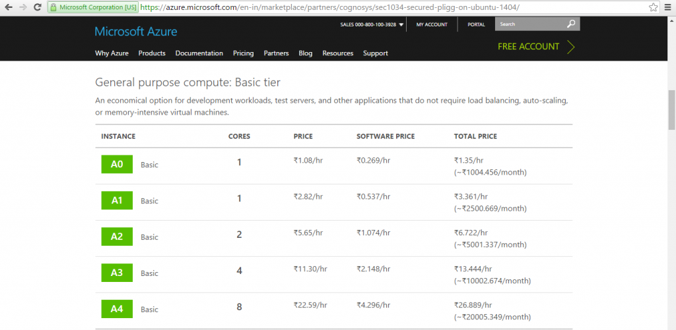Click inside the Search input field
Viewport: 676px width, 330px height.
pyautogui.click(x=529, y=24)
